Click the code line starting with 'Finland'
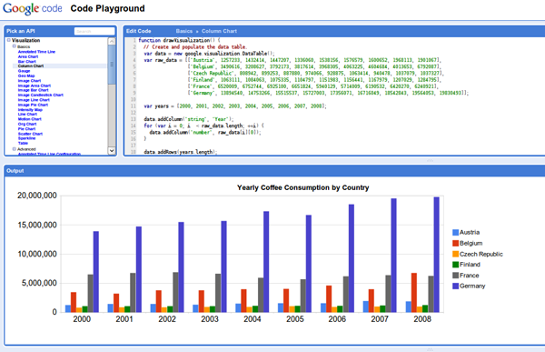The image size is (545, 352). click(314, 80)
